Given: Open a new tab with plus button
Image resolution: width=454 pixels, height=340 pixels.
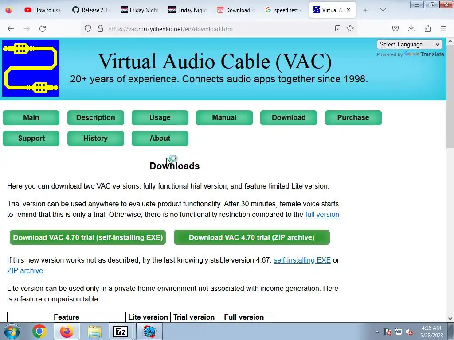Looking at the screenshot, I should coord(365,10).
